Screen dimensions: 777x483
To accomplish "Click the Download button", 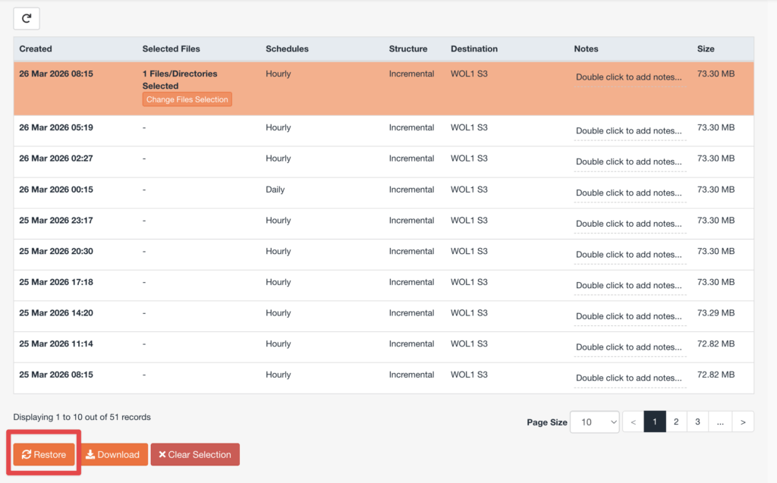I will (x=115, y=454).
